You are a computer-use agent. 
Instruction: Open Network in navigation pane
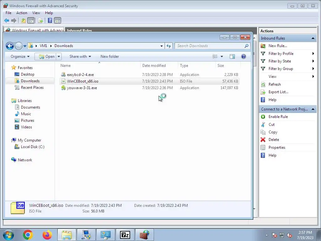25,160
